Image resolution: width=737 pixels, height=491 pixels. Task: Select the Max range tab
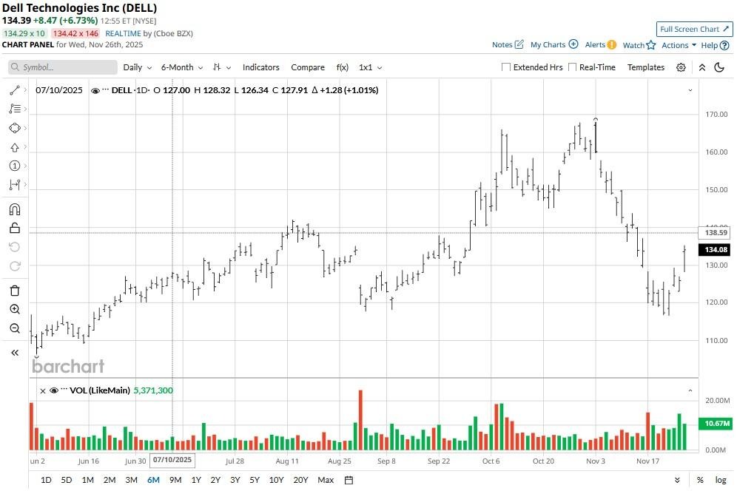tap(326, 480)
